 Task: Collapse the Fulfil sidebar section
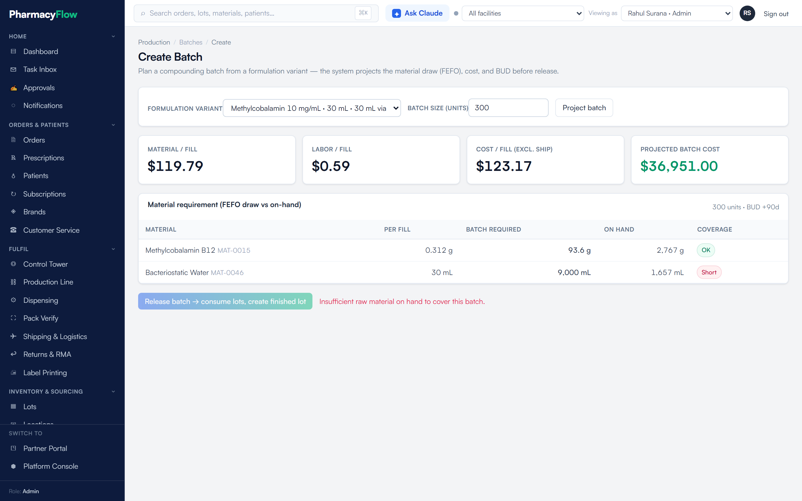pos(113,249)
